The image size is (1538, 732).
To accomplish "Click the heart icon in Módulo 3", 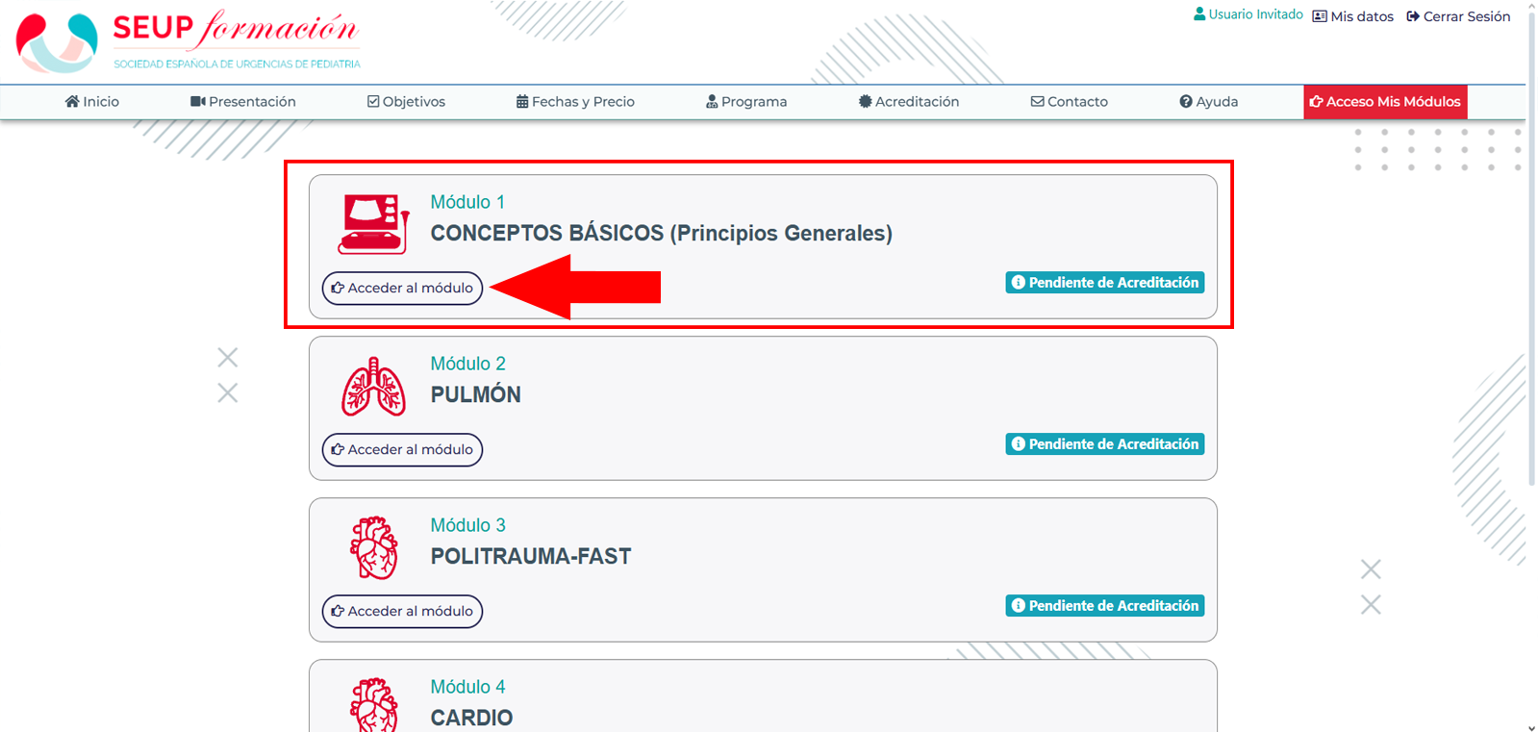I will [x=374, y=548].
